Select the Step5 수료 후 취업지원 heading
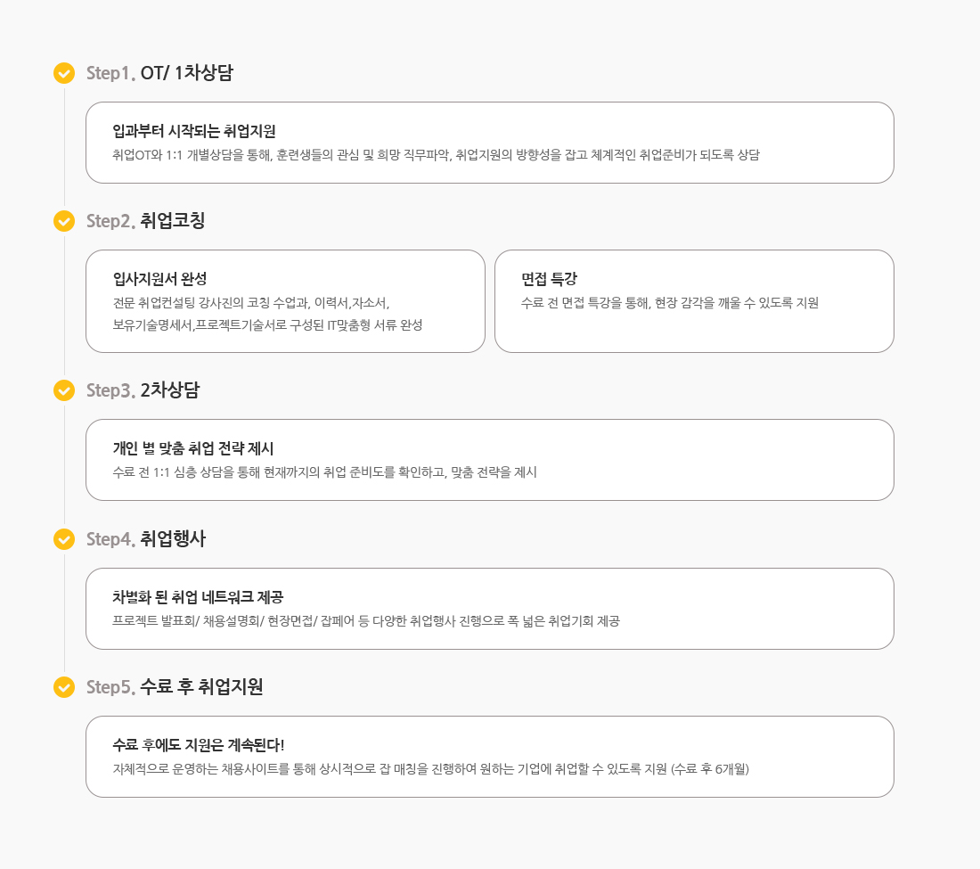980x869 pixels. point(175,687)
